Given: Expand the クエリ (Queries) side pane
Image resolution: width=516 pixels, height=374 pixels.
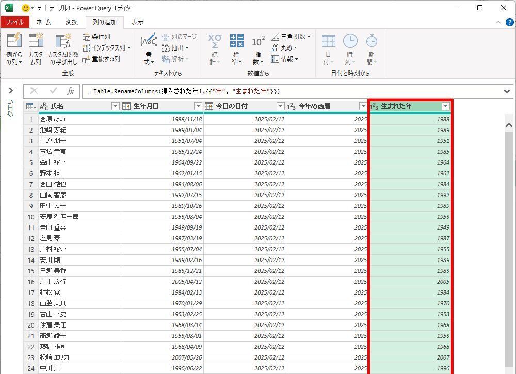Looking at the screenshot, I should tap(10, 91).
